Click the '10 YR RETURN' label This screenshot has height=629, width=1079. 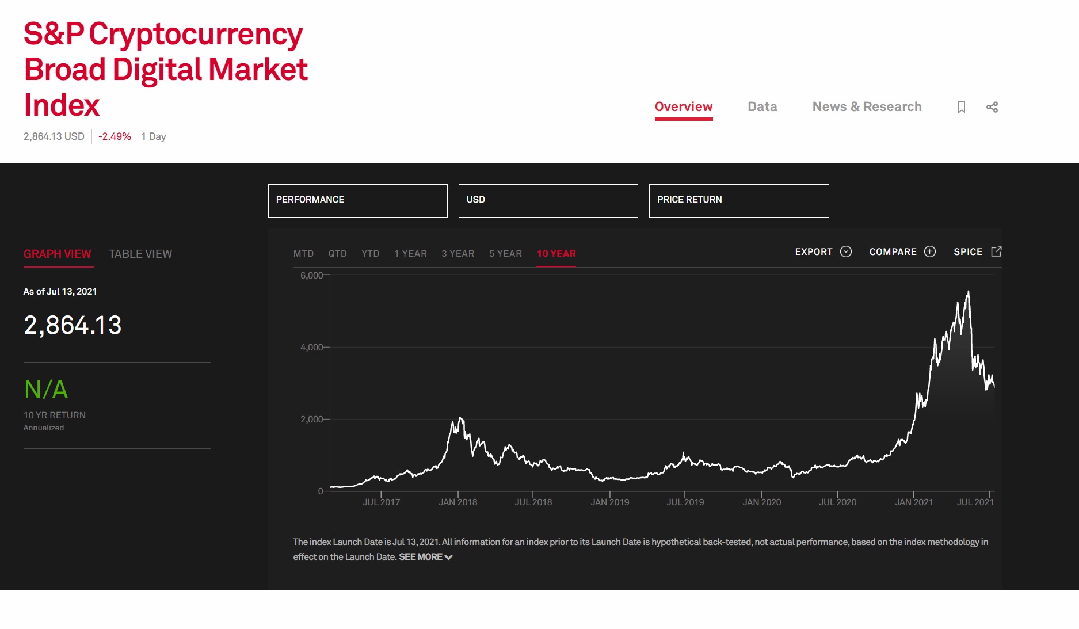coord(55,415)
